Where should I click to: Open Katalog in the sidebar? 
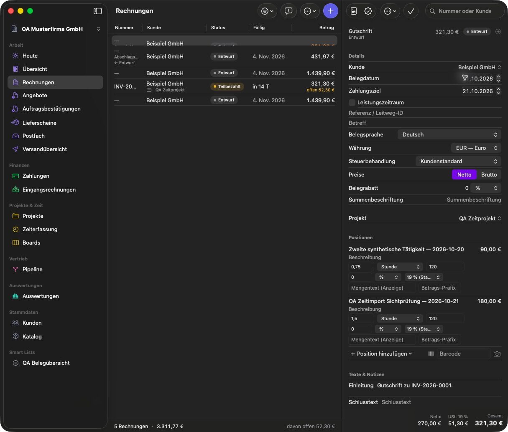pos(55,336)
